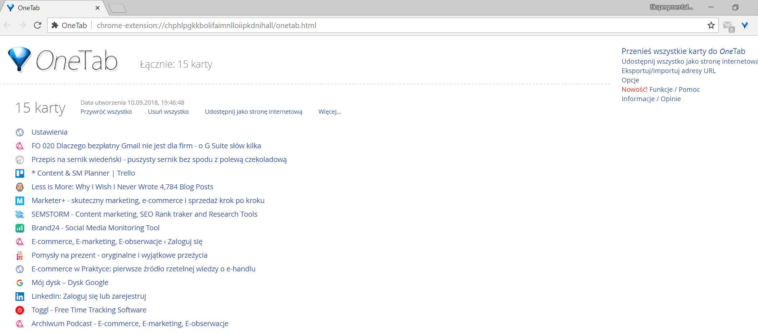
Task: Click Udostępnij jako stronę internetową
Action: click(254, 112)
